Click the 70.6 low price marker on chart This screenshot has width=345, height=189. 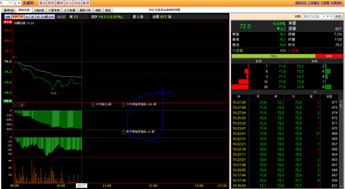(x=54, y=93)
